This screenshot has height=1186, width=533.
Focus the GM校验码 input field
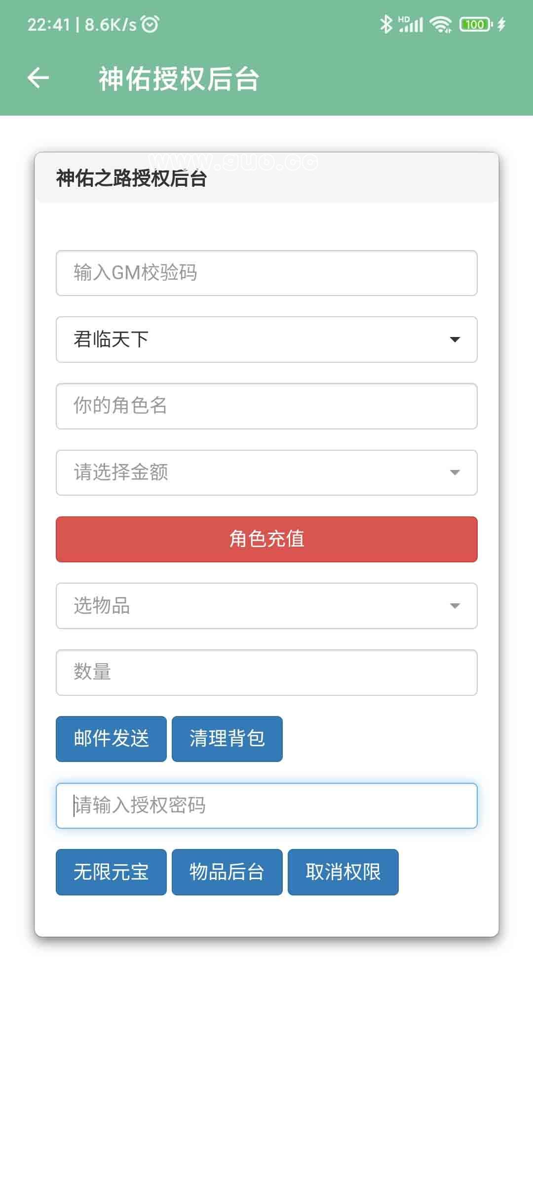pos(266,273)
